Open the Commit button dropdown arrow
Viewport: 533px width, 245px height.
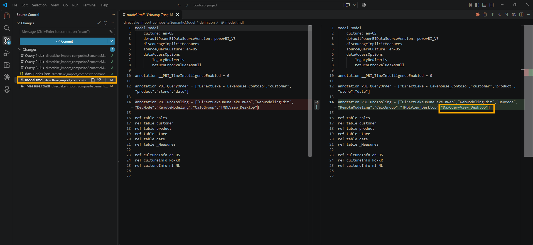tap(111, 41)
